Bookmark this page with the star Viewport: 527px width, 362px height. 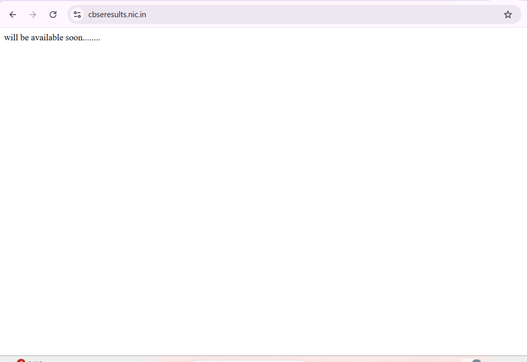pos(507,14)
